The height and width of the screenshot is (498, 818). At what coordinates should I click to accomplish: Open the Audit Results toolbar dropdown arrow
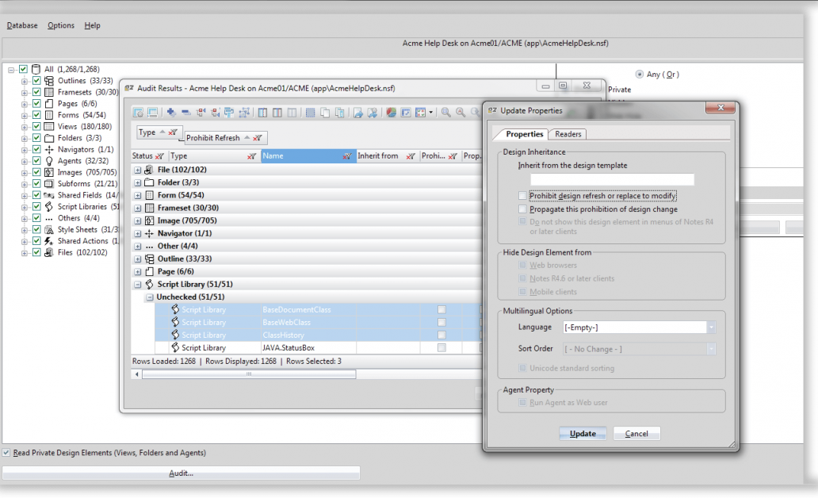tap(431, 113)
